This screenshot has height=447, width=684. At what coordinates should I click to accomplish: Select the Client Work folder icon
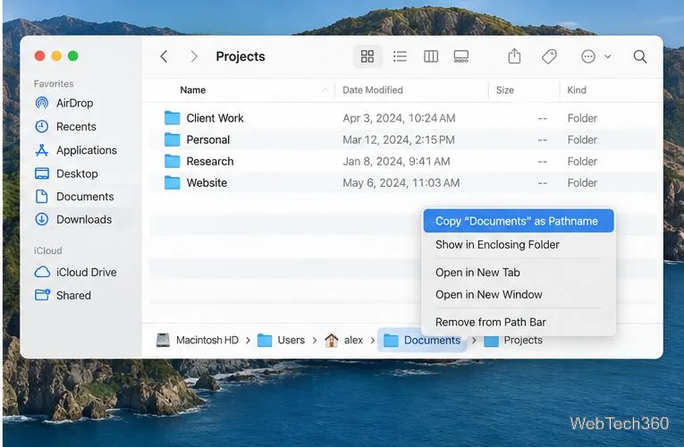click(173, 118)
